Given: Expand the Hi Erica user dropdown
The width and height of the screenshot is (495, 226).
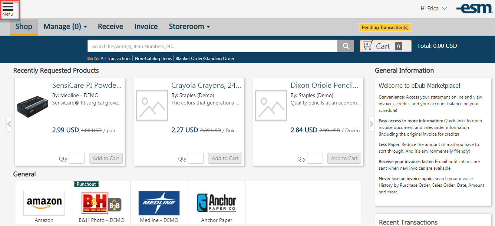Looking at the screenshot, I should [434, 9].
